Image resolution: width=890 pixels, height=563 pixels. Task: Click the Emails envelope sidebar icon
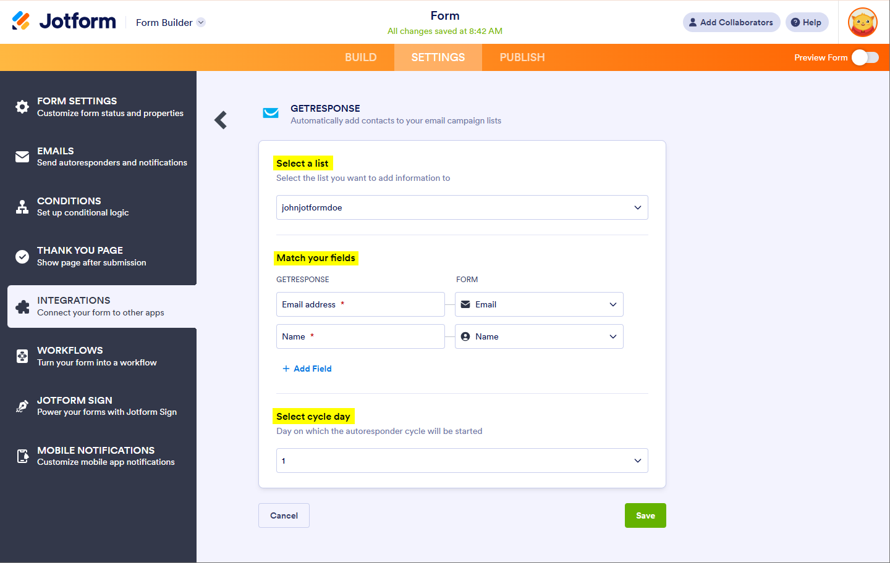(22, 157)
